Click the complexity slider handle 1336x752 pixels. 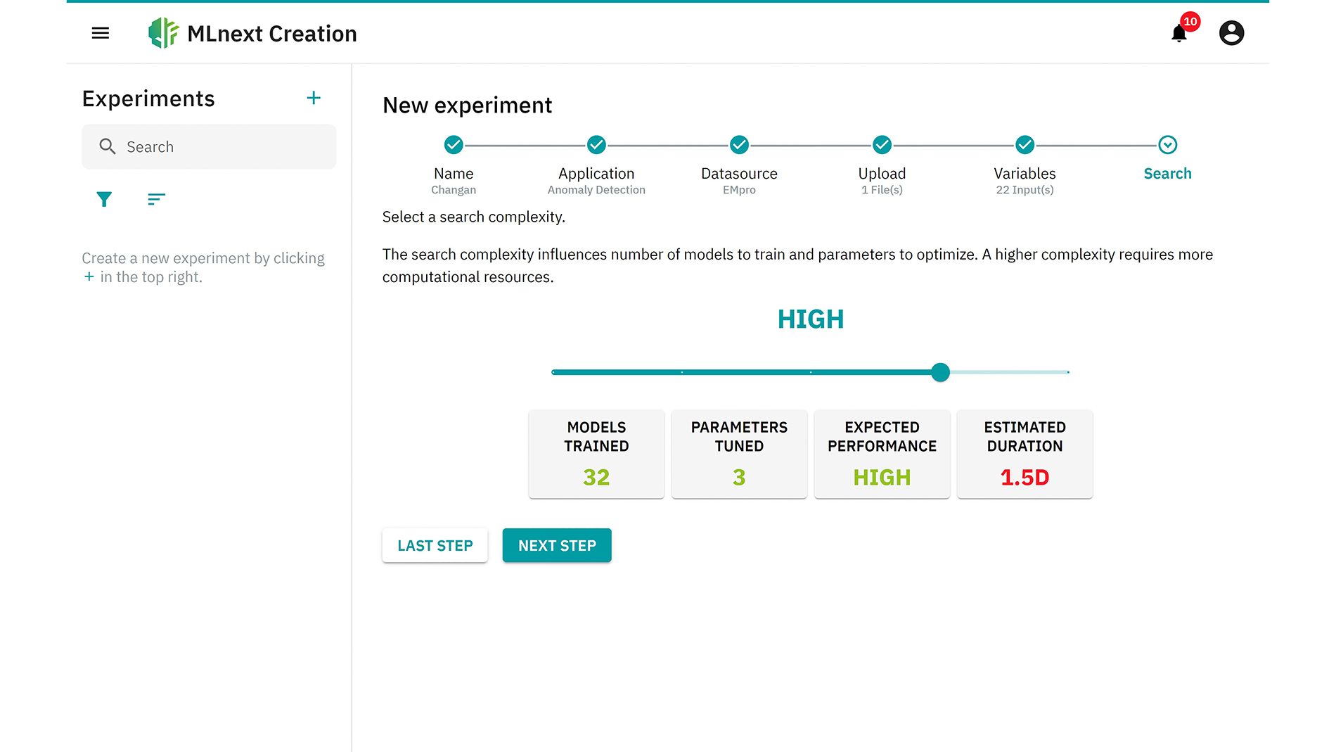(x=940, y=372)
